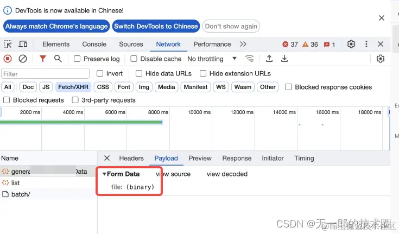
Task: Focus the Filter text field
Action: click(x=45, y=74)
